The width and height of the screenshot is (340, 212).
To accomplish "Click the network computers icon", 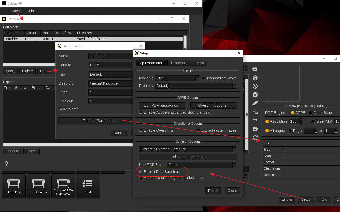I will (x=255, y=112).
